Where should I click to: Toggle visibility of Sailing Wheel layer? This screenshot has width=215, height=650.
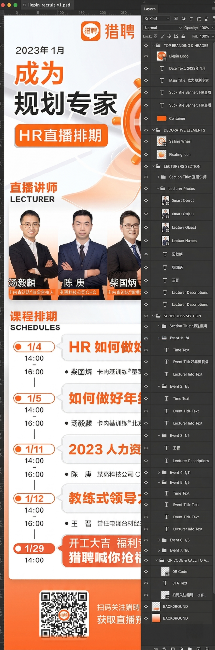(x=146, y=141)
